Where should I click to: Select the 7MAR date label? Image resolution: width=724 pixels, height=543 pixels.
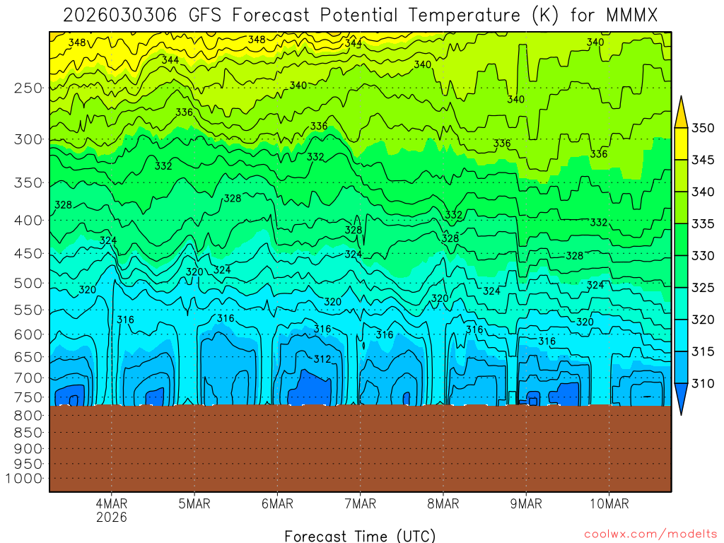pos(361,503)
